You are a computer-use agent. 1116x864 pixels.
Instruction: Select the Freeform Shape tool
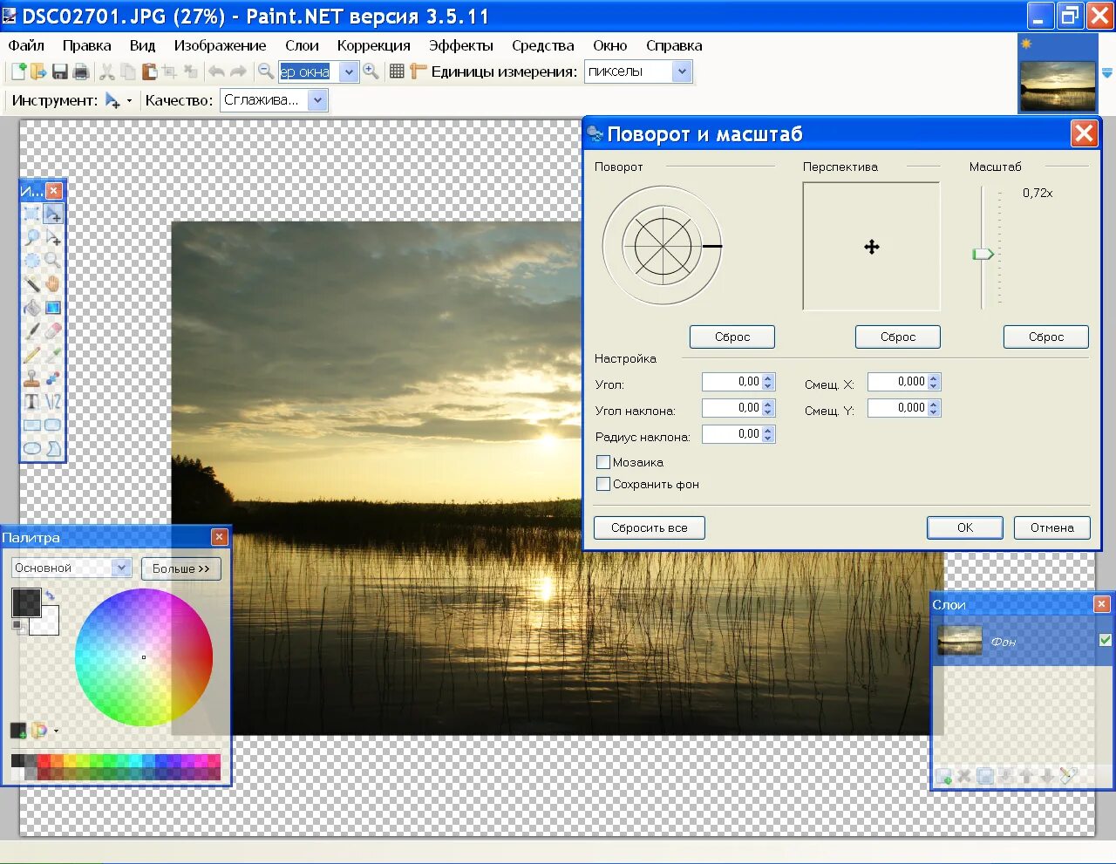pos(53,448)
